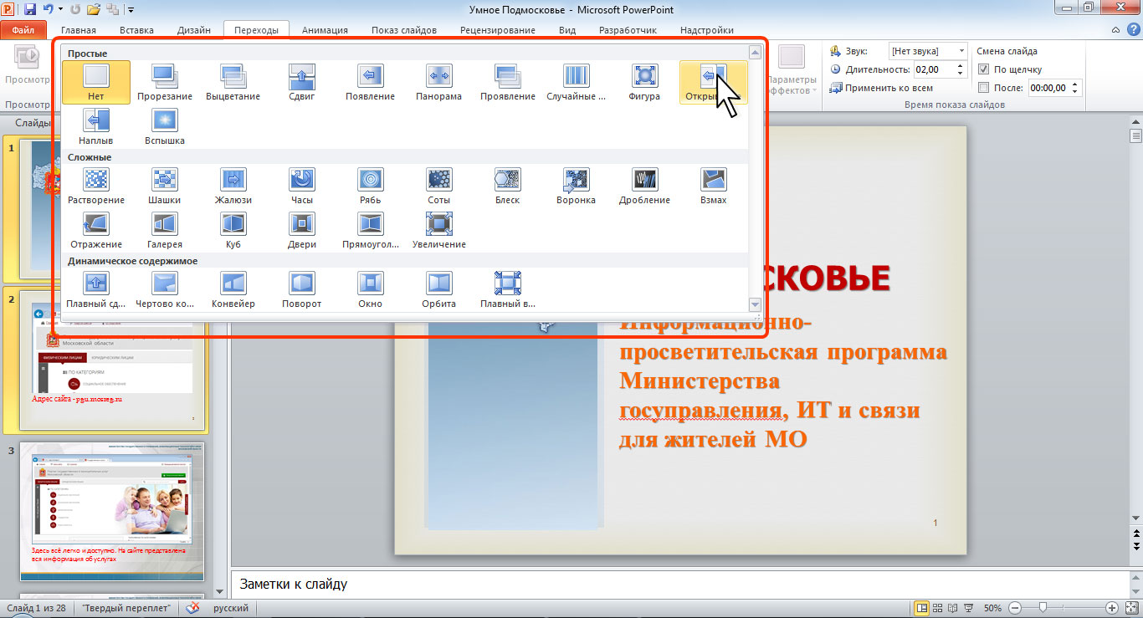The width and height of the screenshot is (1143, 618).
Task: Click the Длительность duration field
Action: (x=934, y=69)
